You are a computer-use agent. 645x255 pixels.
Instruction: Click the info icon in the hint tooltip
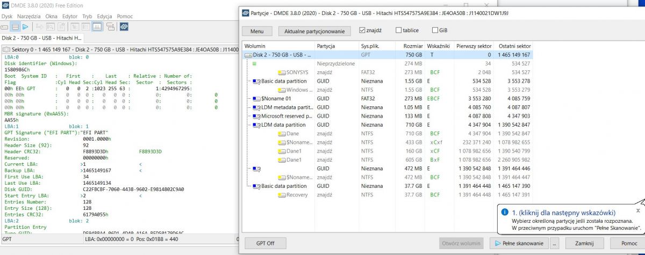504,212
